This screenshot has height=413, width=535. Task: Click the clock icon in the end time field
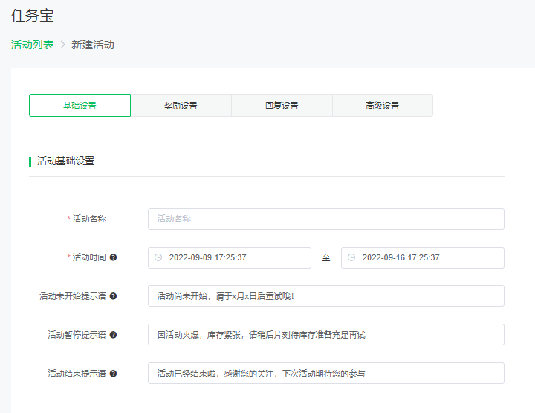(x=351, y=257)
